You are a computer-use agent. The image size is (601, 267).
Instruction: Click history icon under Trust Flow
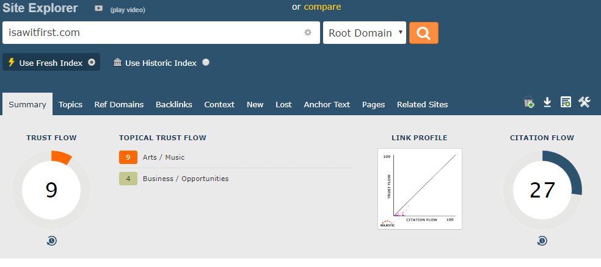(x=52, y=241)
